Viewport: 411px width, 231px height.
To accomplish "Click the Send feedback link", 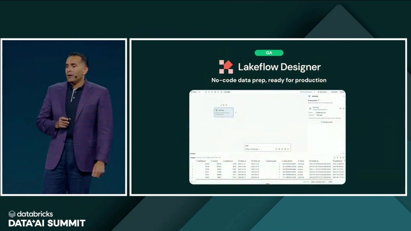I will click(307, 92).
